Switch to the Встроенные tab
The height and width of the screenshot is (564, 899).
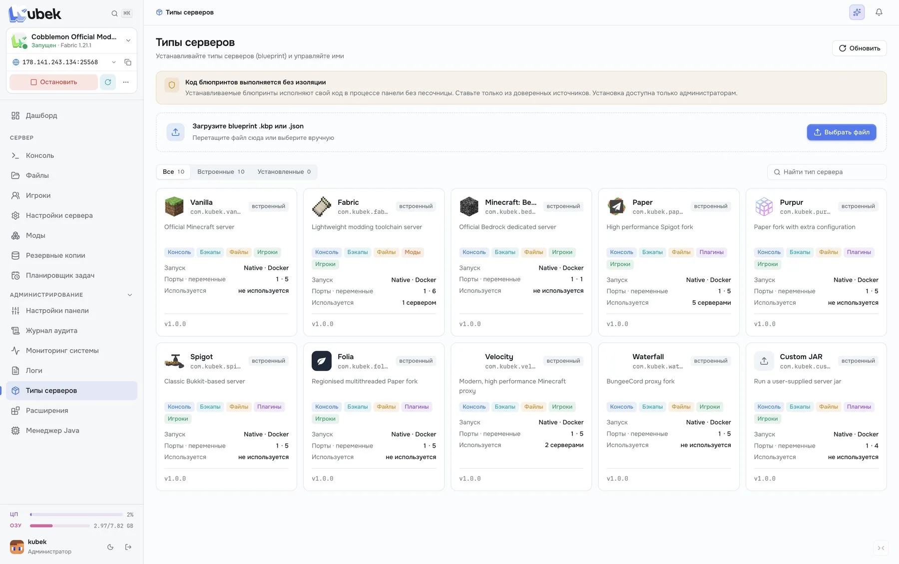tap(221, 172)
